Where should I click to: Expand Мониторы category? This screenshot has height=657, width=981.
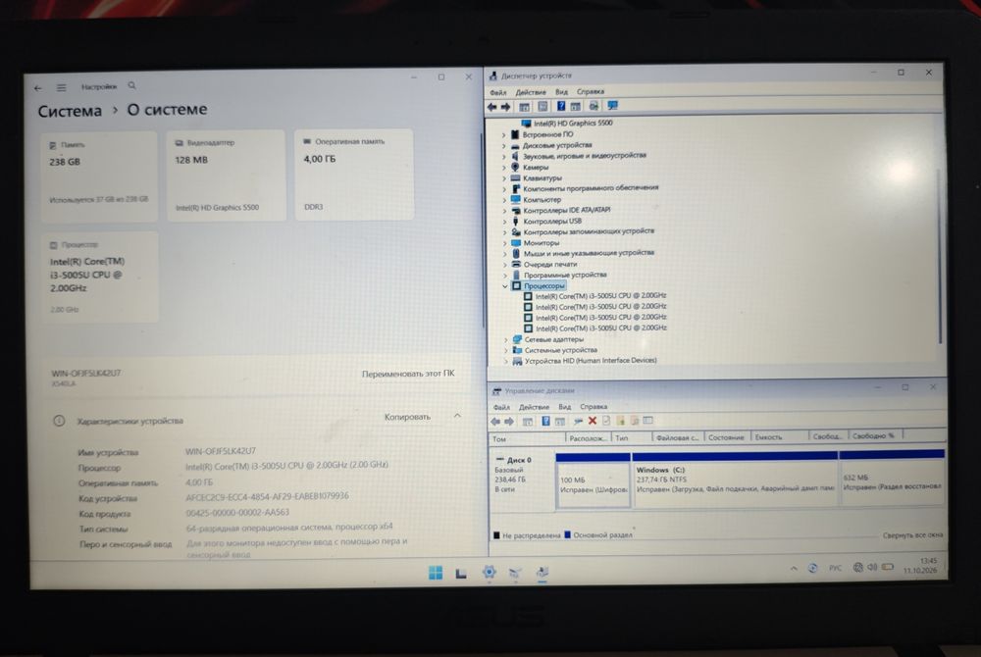504,242
